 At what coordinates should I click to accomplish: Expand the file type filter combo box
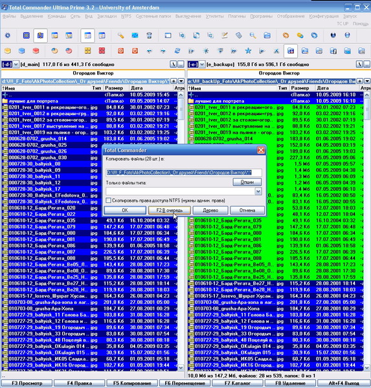coord(258,191)
